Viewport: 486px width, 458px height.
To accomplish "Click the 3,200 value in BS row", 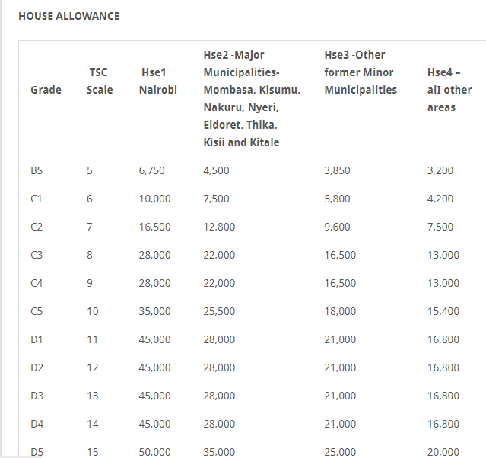I will pos(440,170).
